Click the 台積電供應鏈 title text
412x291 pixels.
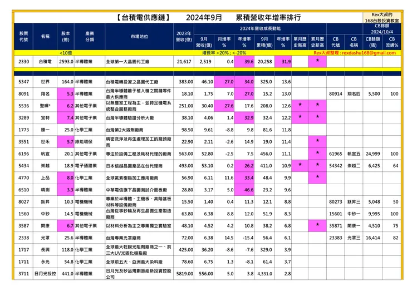click(143, 18)
